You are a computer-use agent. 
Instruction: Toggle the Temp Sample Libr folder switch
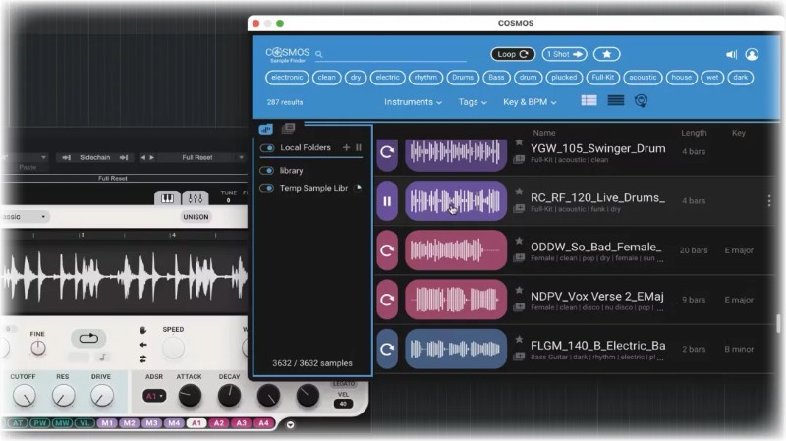[x=266, y=188]
